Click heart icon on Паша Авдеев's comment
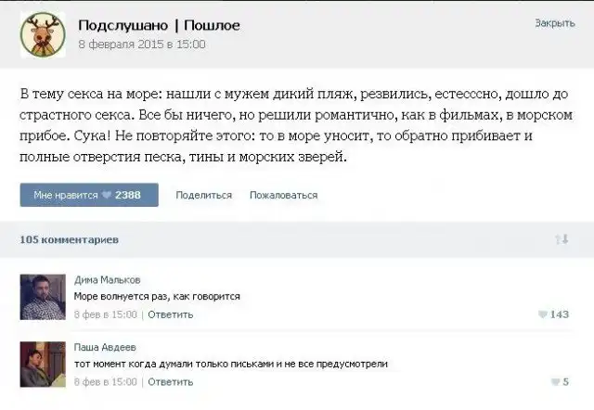The height and width of the screenshot is (410, 594). (555, 381)
